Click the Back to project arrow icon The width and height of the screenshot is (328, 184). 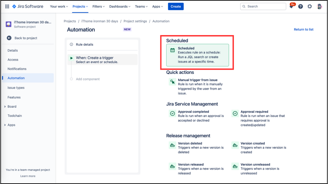tap(9, 38)
